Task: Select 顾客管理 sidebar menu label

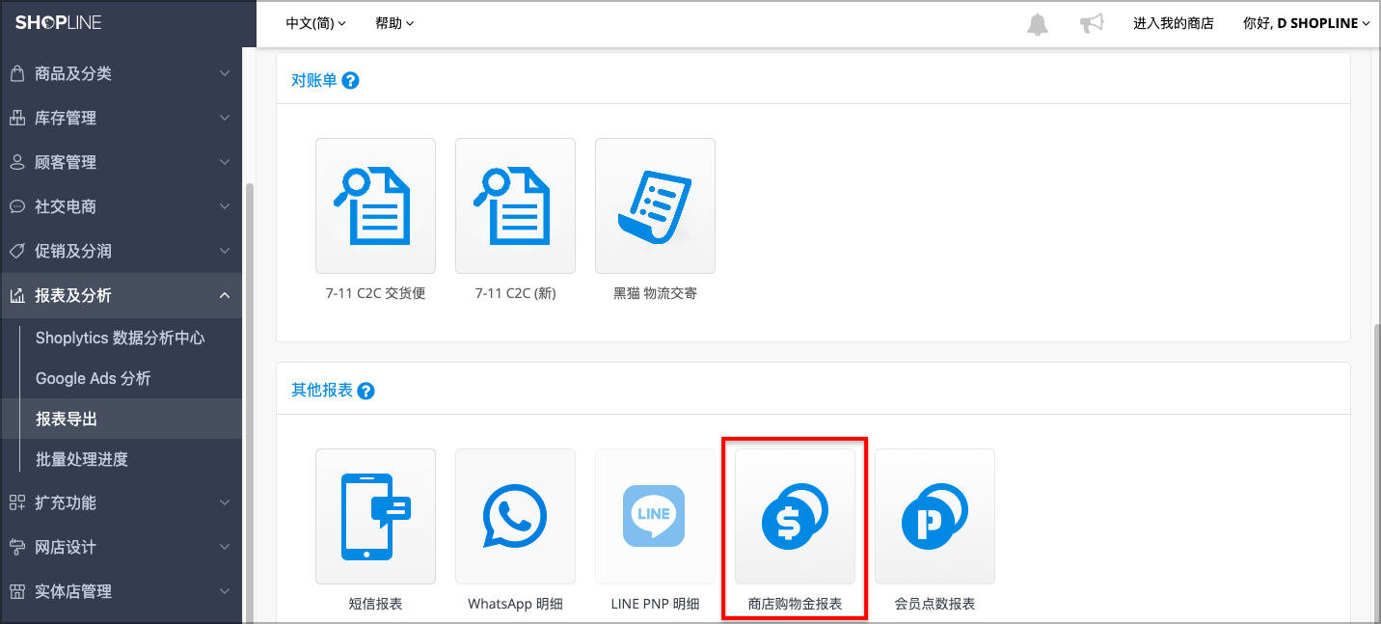Action: click(x=66, y=162)
